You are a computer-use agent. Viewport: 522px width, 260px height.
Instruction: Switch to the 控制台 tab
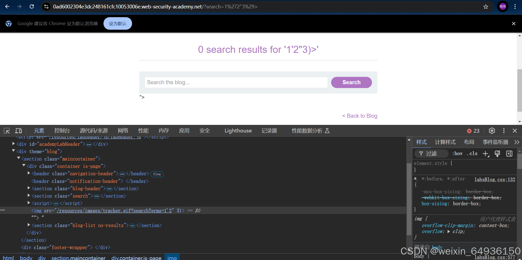[x=62, y=131]
